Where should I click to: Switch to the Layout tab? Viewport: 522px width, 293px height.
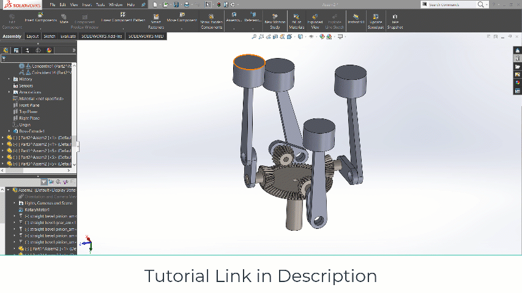click(32, 36)
